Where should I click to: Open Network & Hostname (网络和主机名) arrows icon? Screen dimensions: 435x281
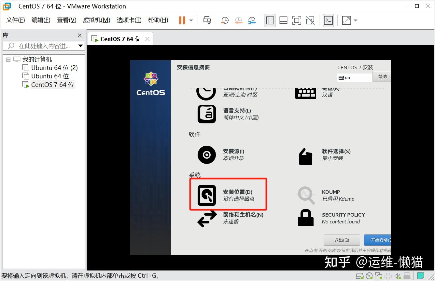coord(207,219)
